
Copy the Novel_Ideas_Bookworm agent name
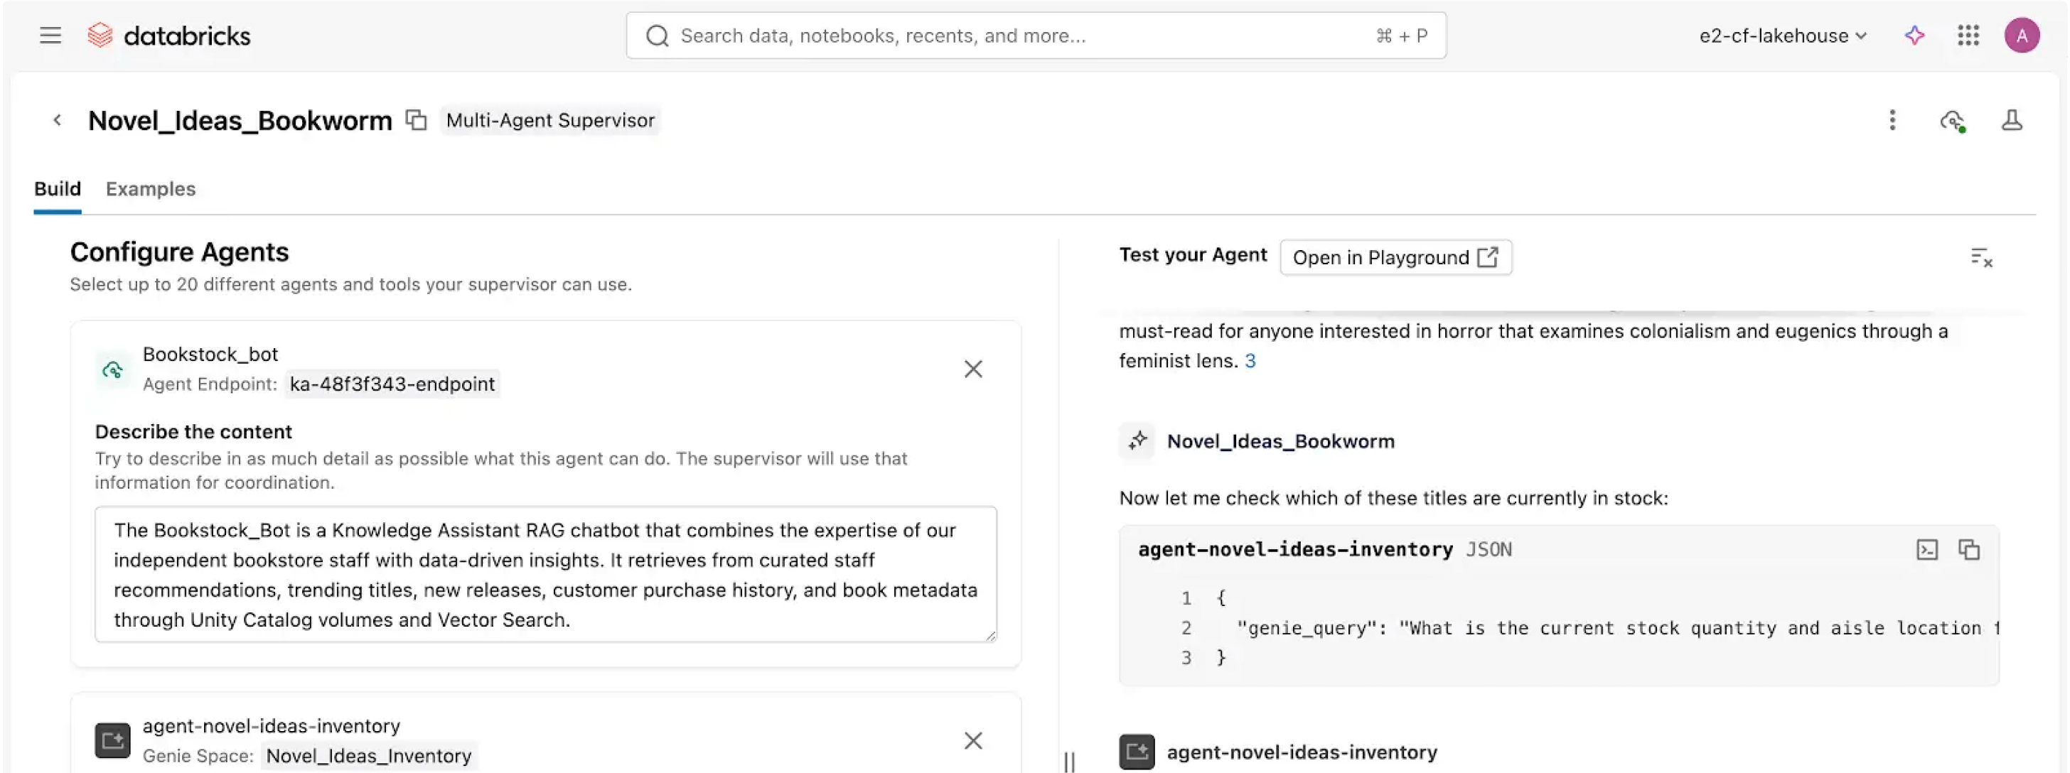point(415,120)
